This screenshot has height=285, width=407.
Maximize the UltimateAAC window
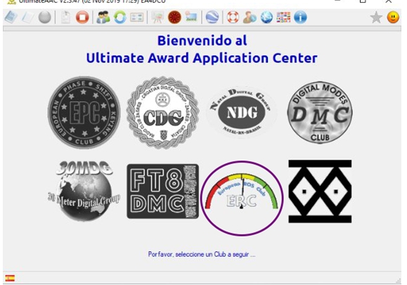click(363, 1)
